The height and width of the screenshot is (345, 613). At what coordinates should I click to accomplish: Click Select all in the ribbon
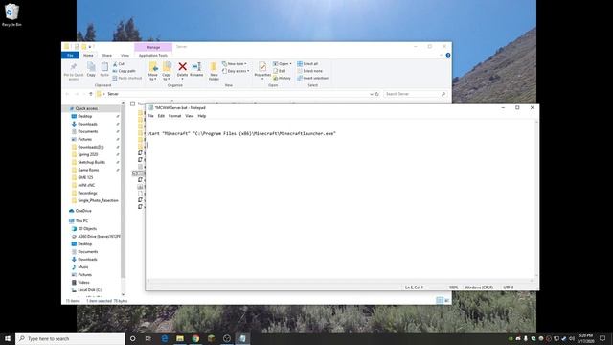pos(307,64)
